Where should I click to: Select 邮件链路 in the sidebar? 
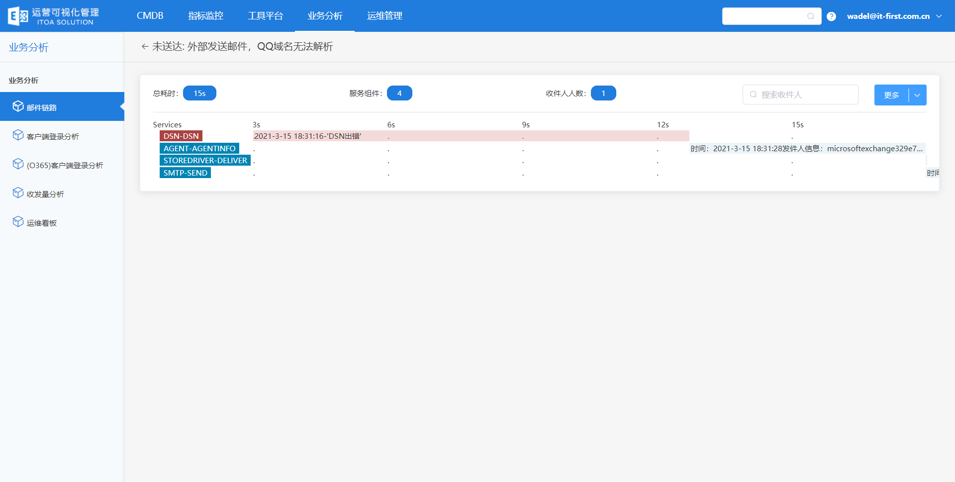click(x=62, y=106)
